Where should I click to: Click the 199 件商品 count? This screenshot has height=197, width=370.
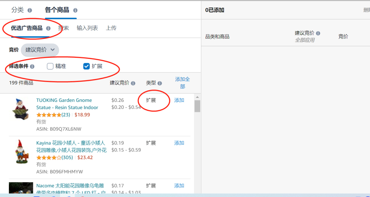21,83
